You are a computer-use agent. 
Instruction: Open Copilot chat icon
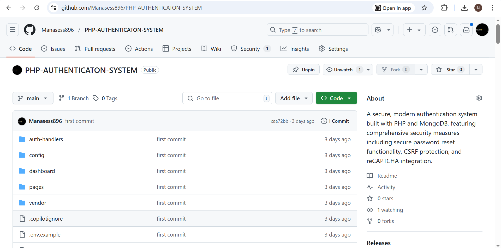tap(378, 30)
